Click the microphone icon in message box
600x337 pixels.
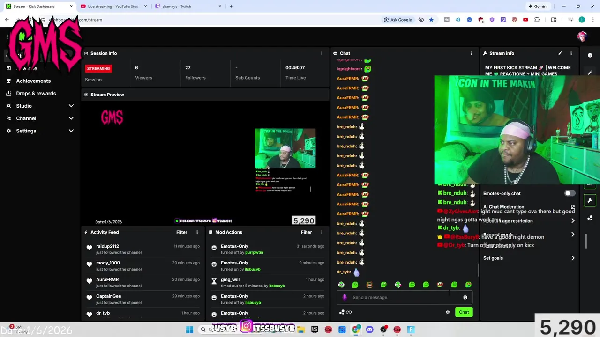[345, 297]
